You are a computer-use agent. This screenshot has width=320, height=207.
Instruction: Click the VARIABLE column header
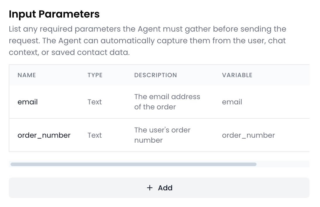pyautogui.click(x=237, y=75)
